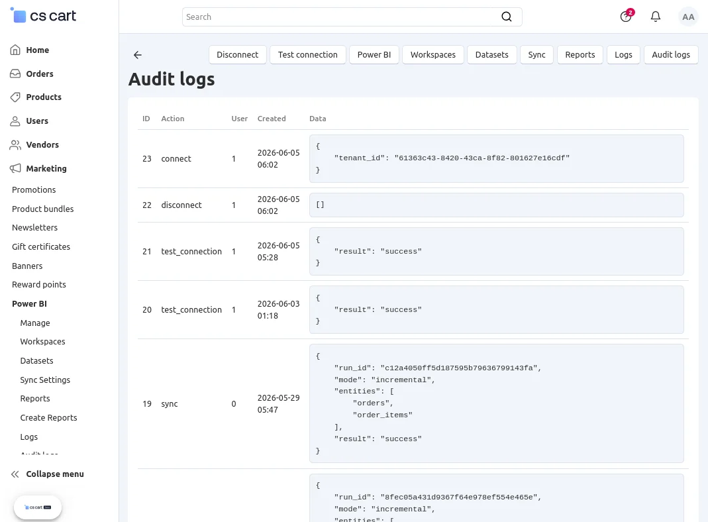This screenshot has width=708, height=522.
Task: Click the 2026-05-29 05:47 date cell
Action: point(279,403)
